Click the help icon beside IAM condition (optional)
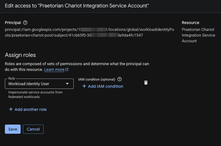Image resolution: width=221 pixels, height=146 pixels. coord(120,79)
